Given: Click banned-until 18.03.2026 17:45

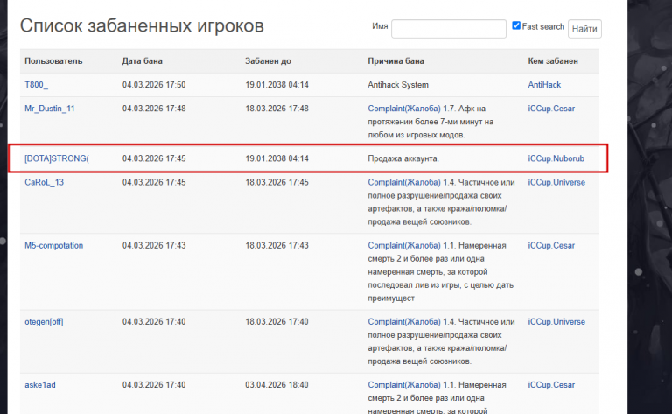Looking at the screenshot, I should 276,182.
